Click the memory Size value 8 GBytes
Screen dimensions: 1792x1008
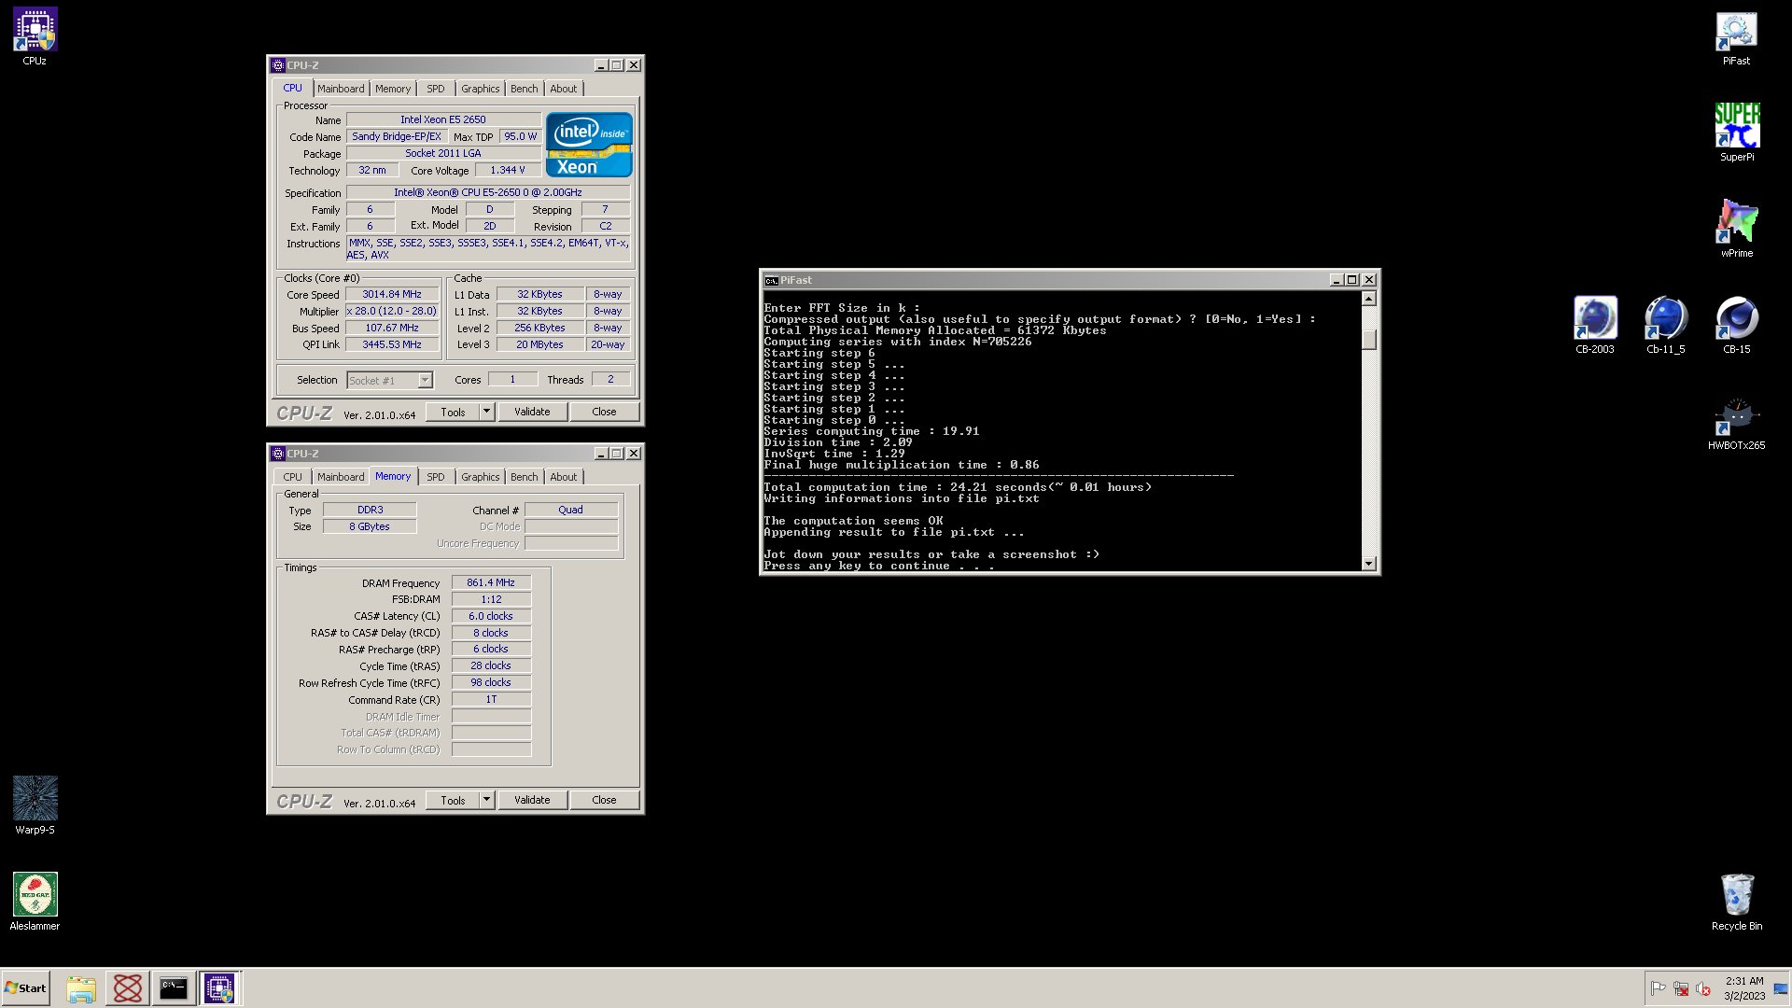point(370,526)
